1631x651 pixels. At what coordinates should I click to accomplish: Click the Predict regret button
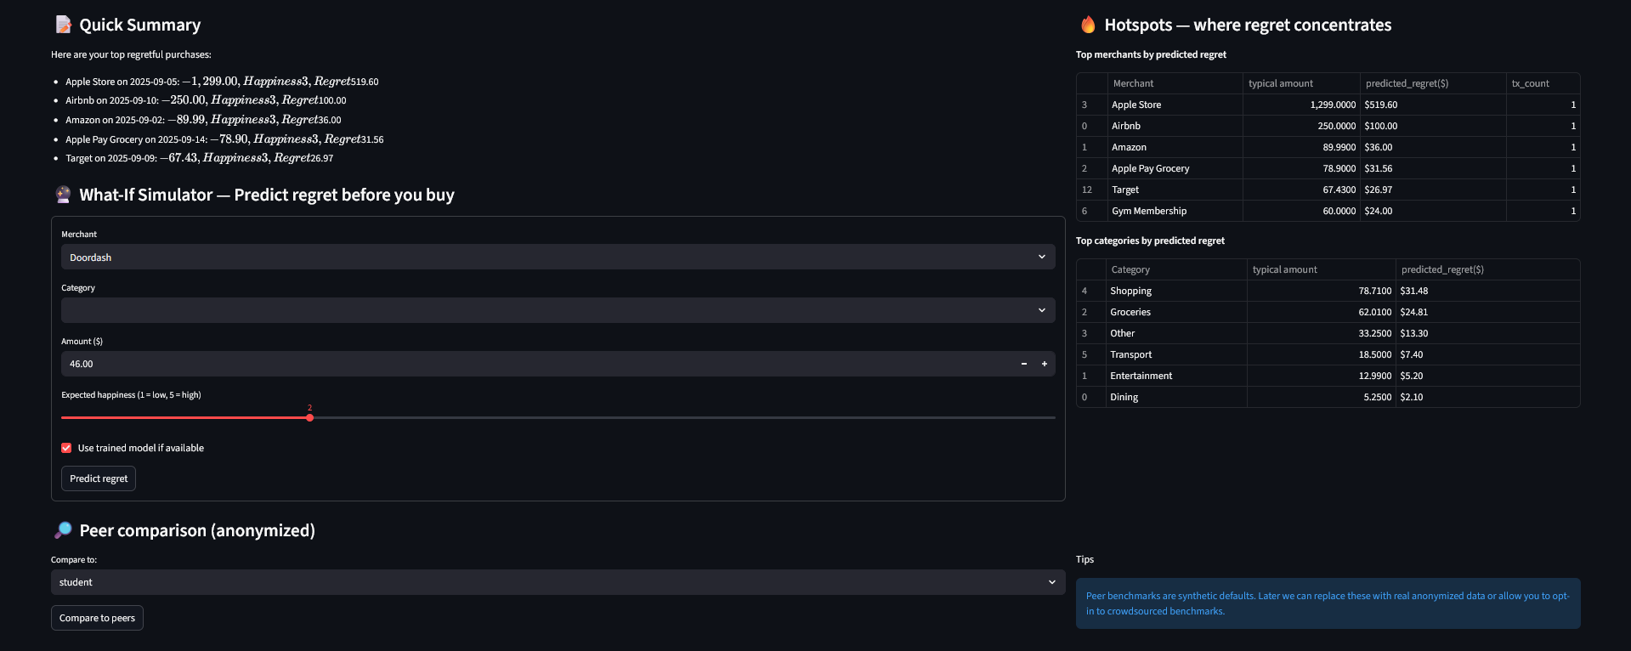point(99,478)
